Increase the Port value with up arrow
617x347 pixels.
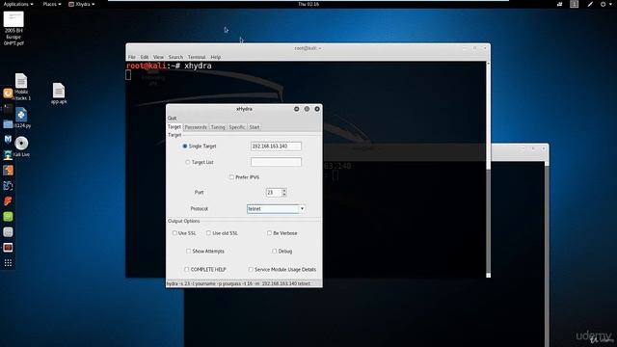point(284,191)
